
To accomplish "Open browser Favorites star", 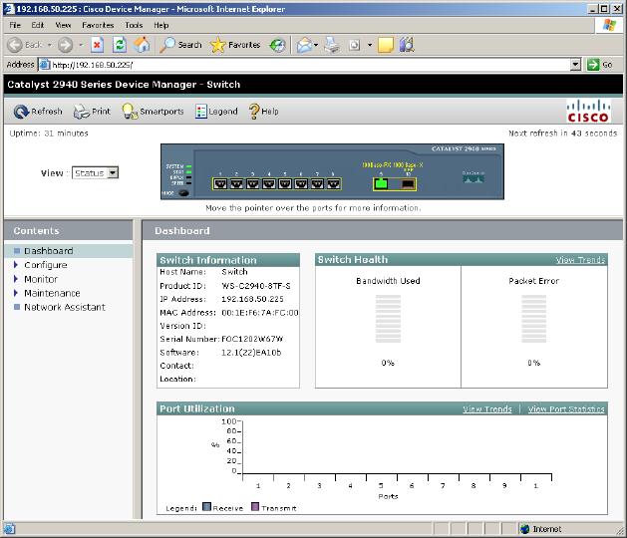I will click(x=217, y=45).
